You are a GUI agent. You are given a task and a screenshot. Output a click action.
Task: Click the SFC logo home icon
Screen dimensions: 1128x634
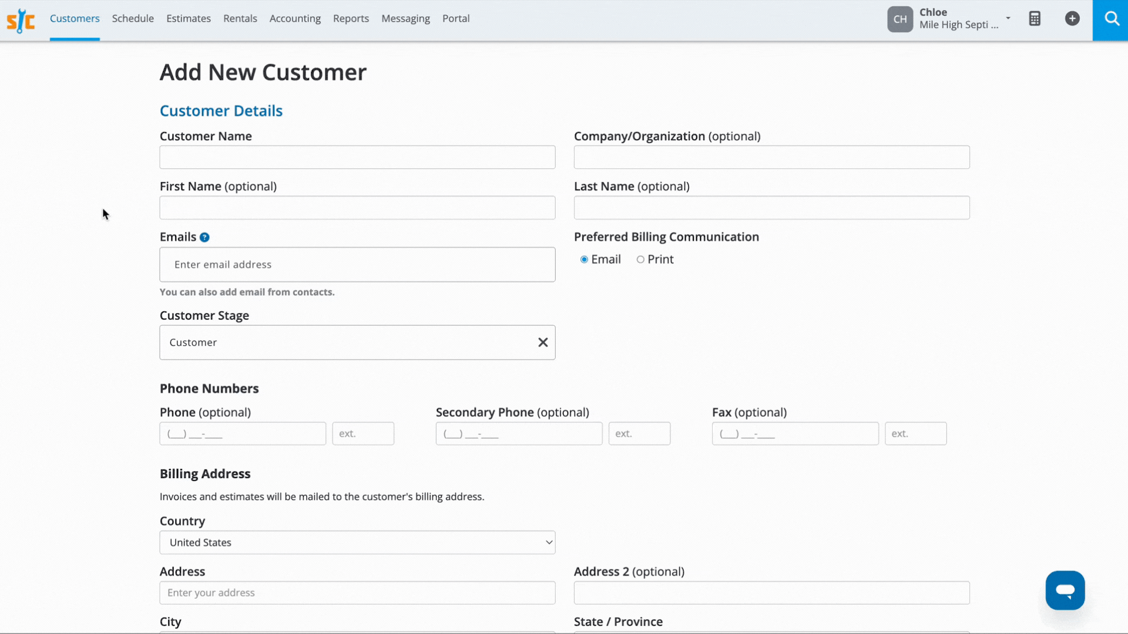[x=21, y=20]
